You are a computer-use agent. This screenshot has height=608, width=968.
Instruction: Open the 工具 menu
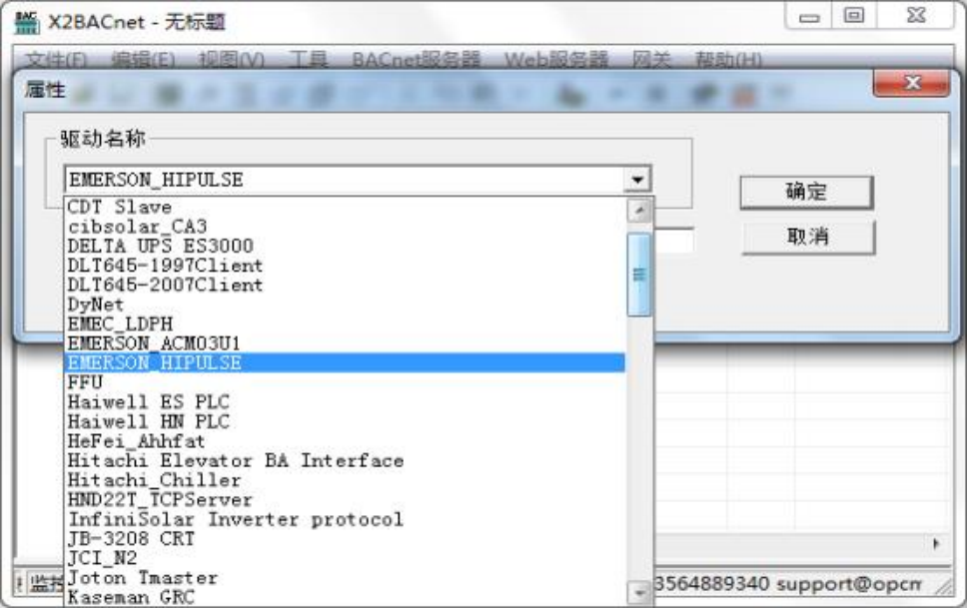click(x=308, y=60)
